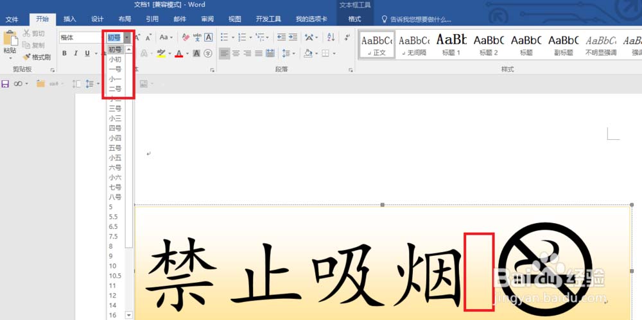Viewport: 642px width, 320px height.
Task: Toggle Italic formatting
Action: (x=76, y=53)
